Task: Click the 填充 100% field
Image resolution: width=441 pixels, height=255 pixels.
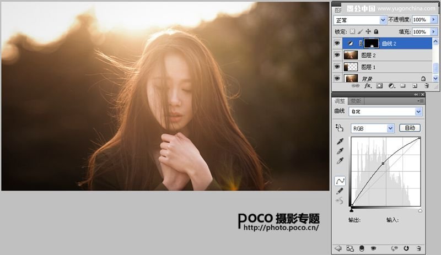Action: 421,31
